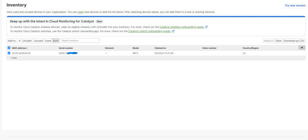Open external link icon after Catalyst wireless onboarding guide
This screenshot has width=308, height=140.
tap(206, 27)
